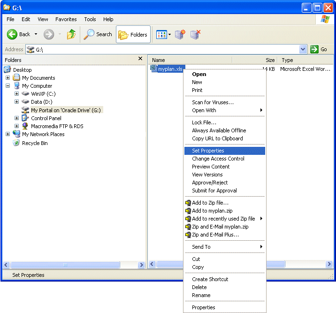336x313 pixels.
Task: Open the Favorites menu
Action: coord(66,19)
